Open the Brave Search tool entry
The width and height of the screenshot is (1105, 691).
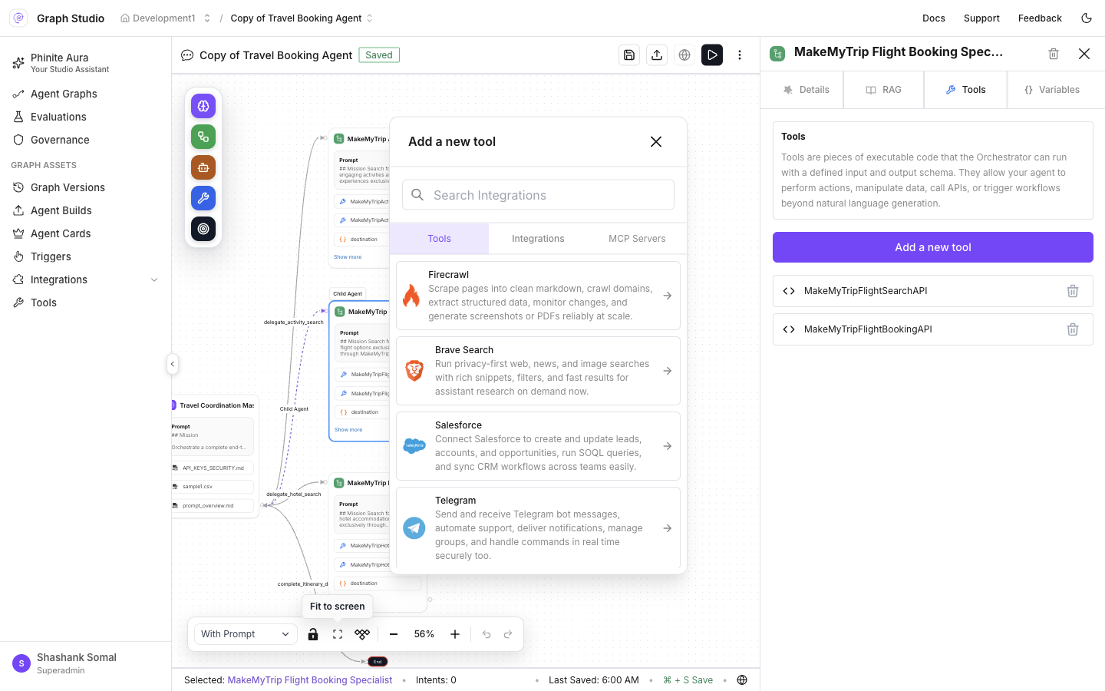pos(538,371)
